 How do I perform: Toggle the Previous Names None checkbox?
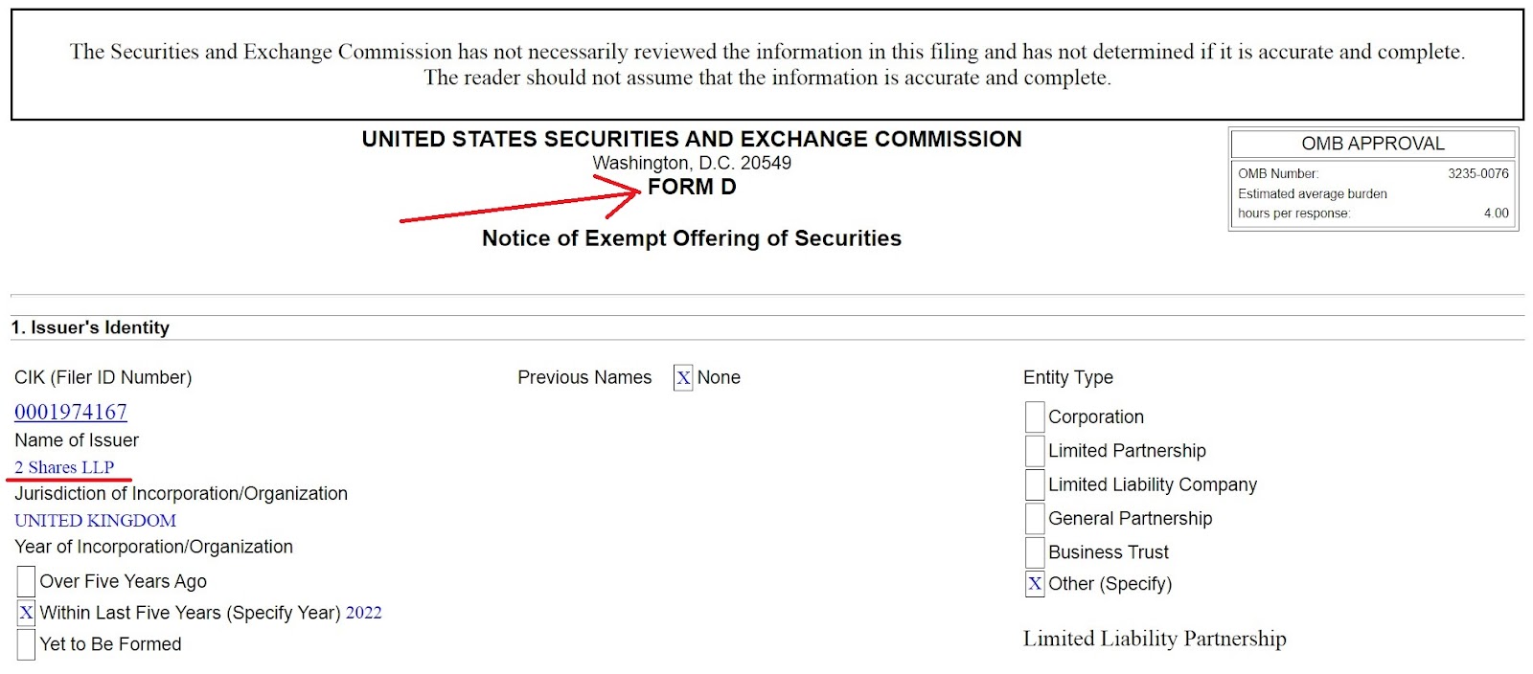683,378
